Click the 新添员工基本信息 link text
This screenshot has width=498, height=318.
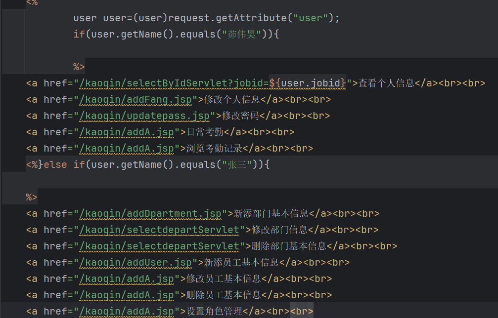click(241, 263)
